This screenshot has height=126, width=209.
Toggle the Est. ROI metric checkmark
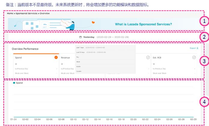tap(194, 57)
